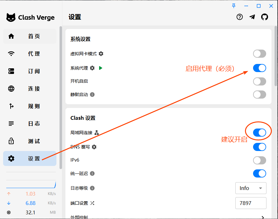
Task: Show info for 静默启动
Action: (x=92, y=95)
